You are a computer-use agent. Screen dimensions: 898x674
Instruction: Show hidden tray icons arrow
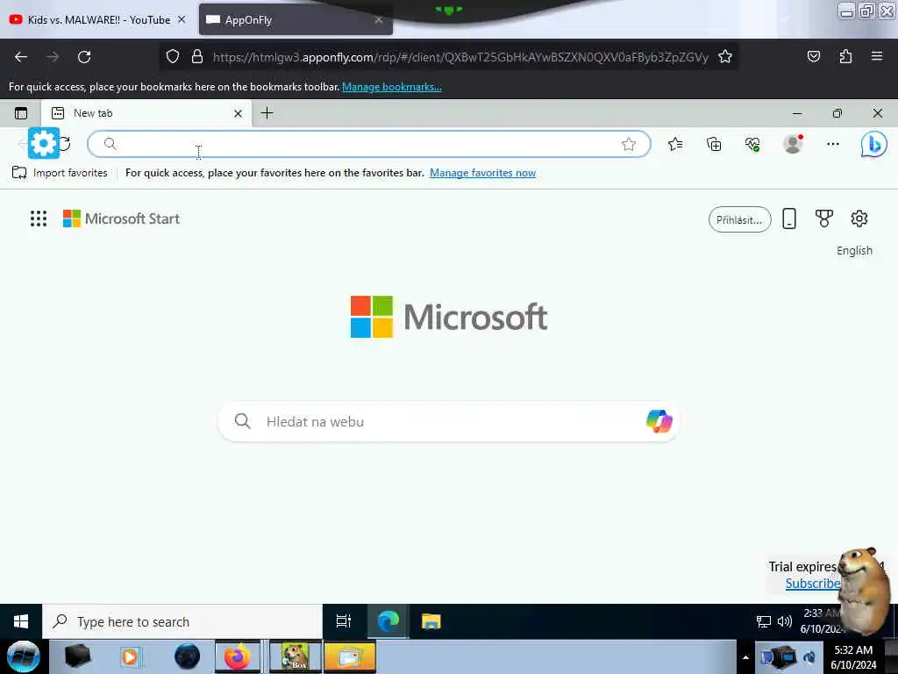(745, 657)
